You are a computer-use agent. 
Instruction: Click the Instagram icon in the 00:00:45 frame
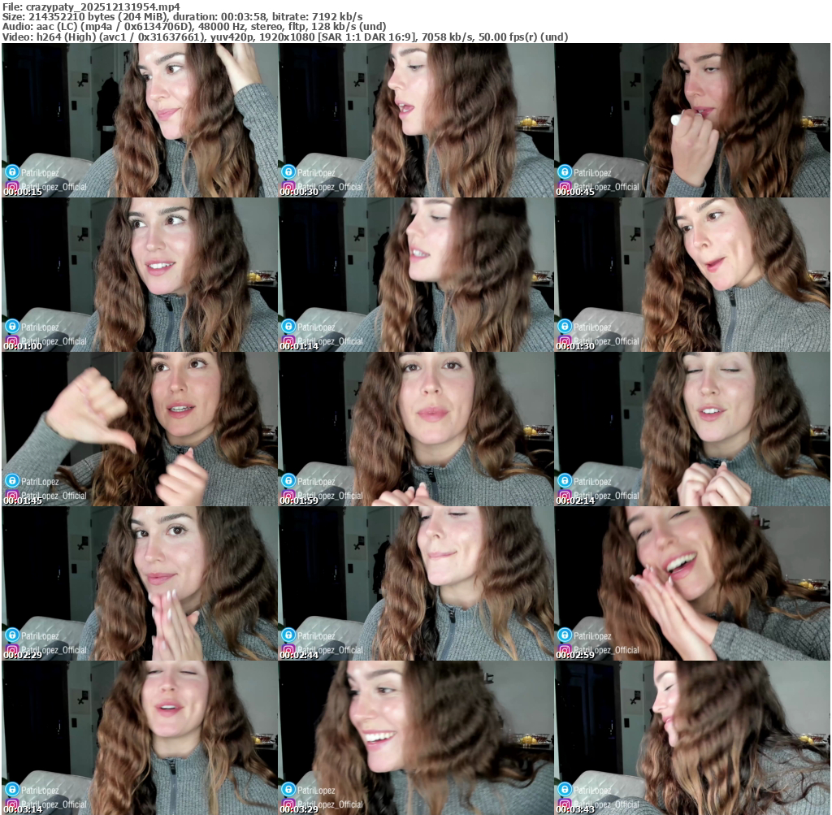click(565, 187)
